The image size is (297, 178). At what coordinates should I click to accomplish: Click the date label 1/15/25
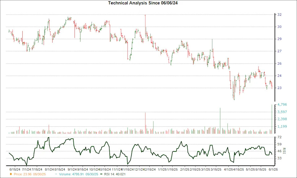[172, 169]
